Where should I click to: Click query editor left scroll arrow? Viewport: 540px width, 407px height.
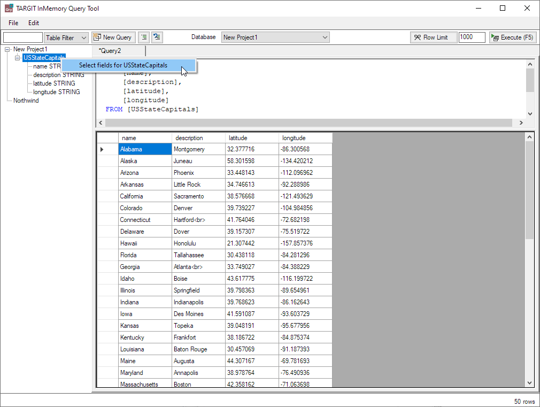pyautogui.click(x=101, y=122)
